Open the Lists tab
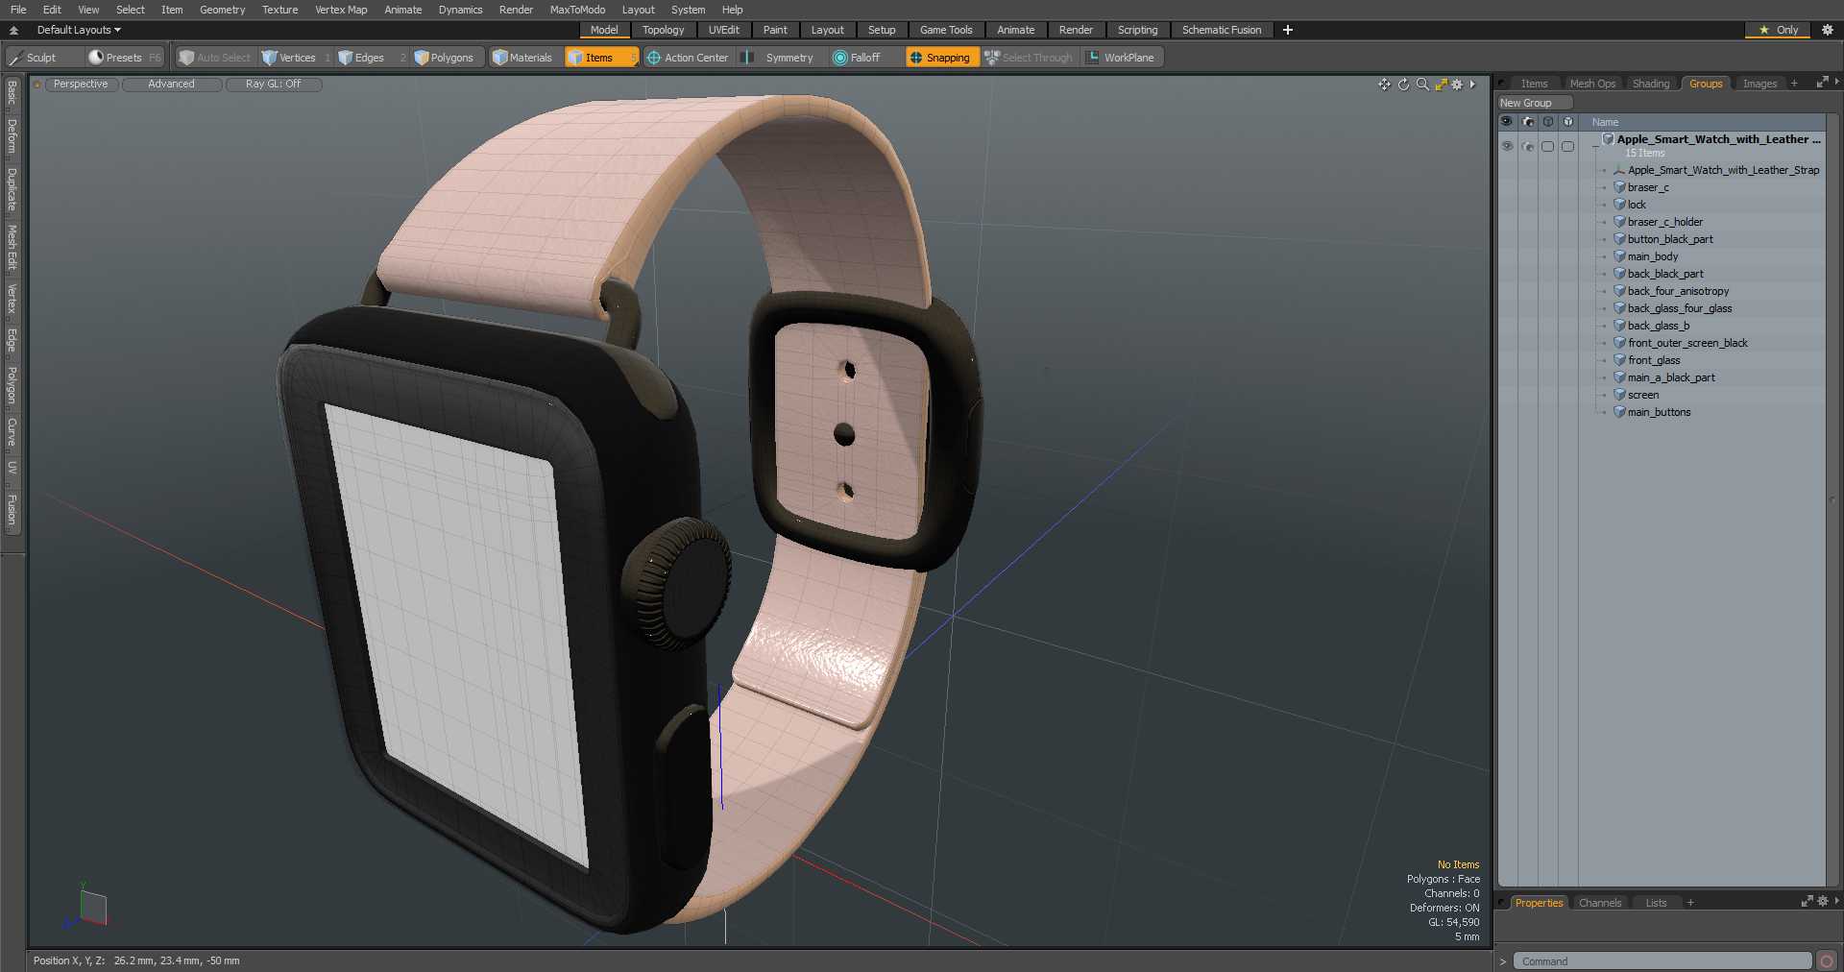 click(1656, 903)
